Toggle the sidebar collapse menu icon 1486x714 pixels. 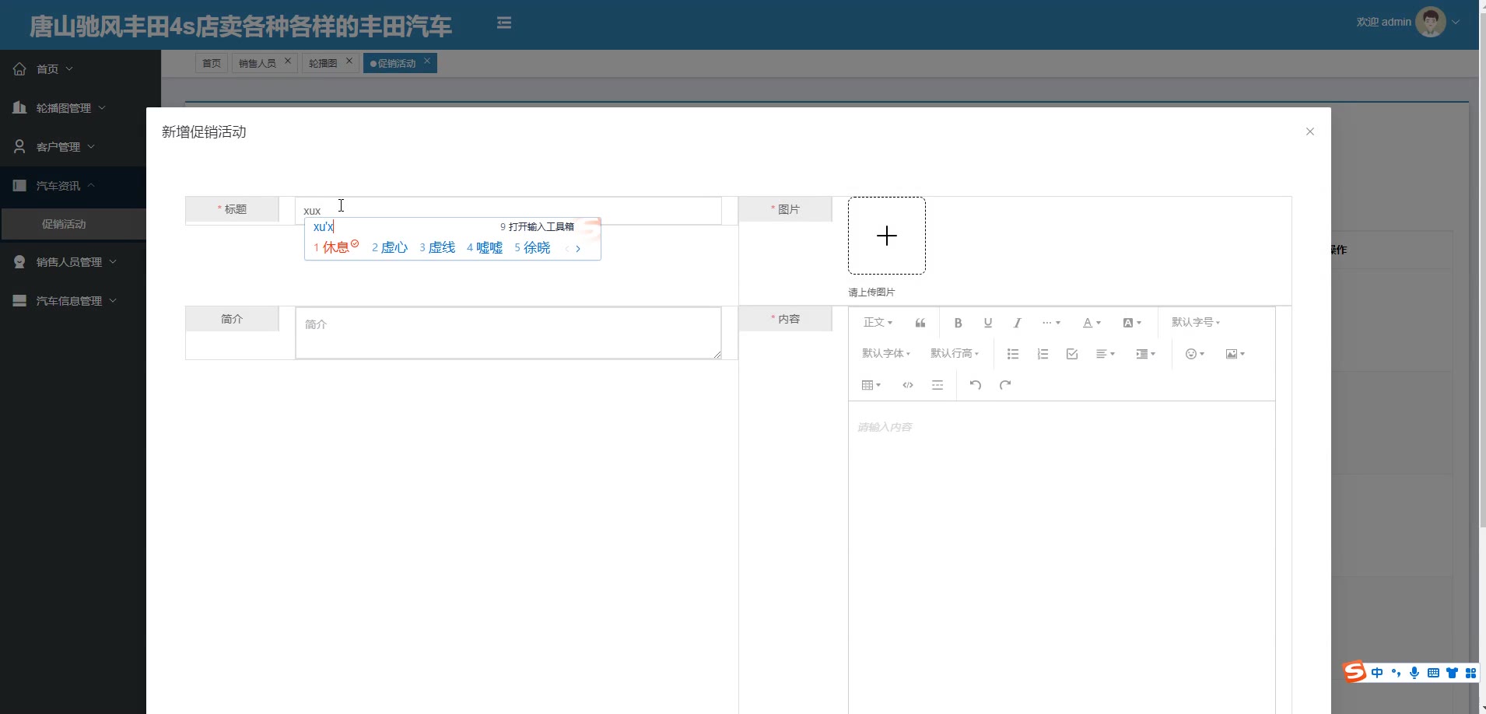coord(504,23)
